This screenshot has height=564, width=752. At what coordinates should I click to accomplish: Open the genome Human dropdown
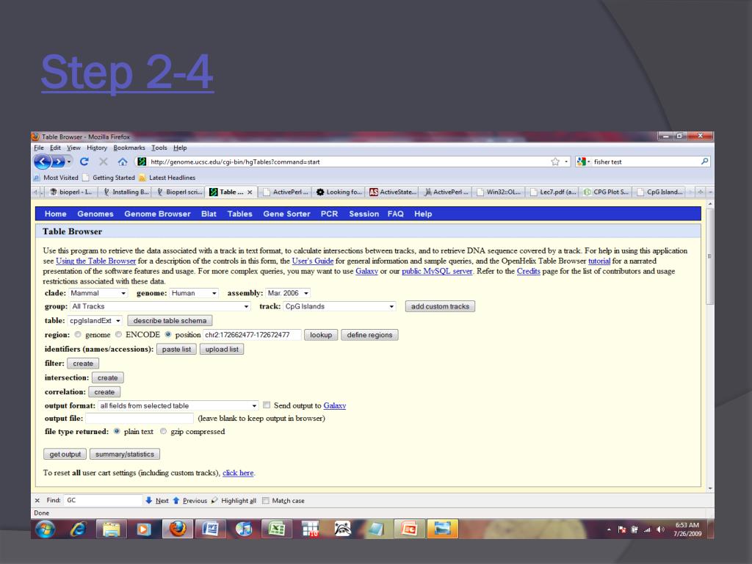pos(194,293)
